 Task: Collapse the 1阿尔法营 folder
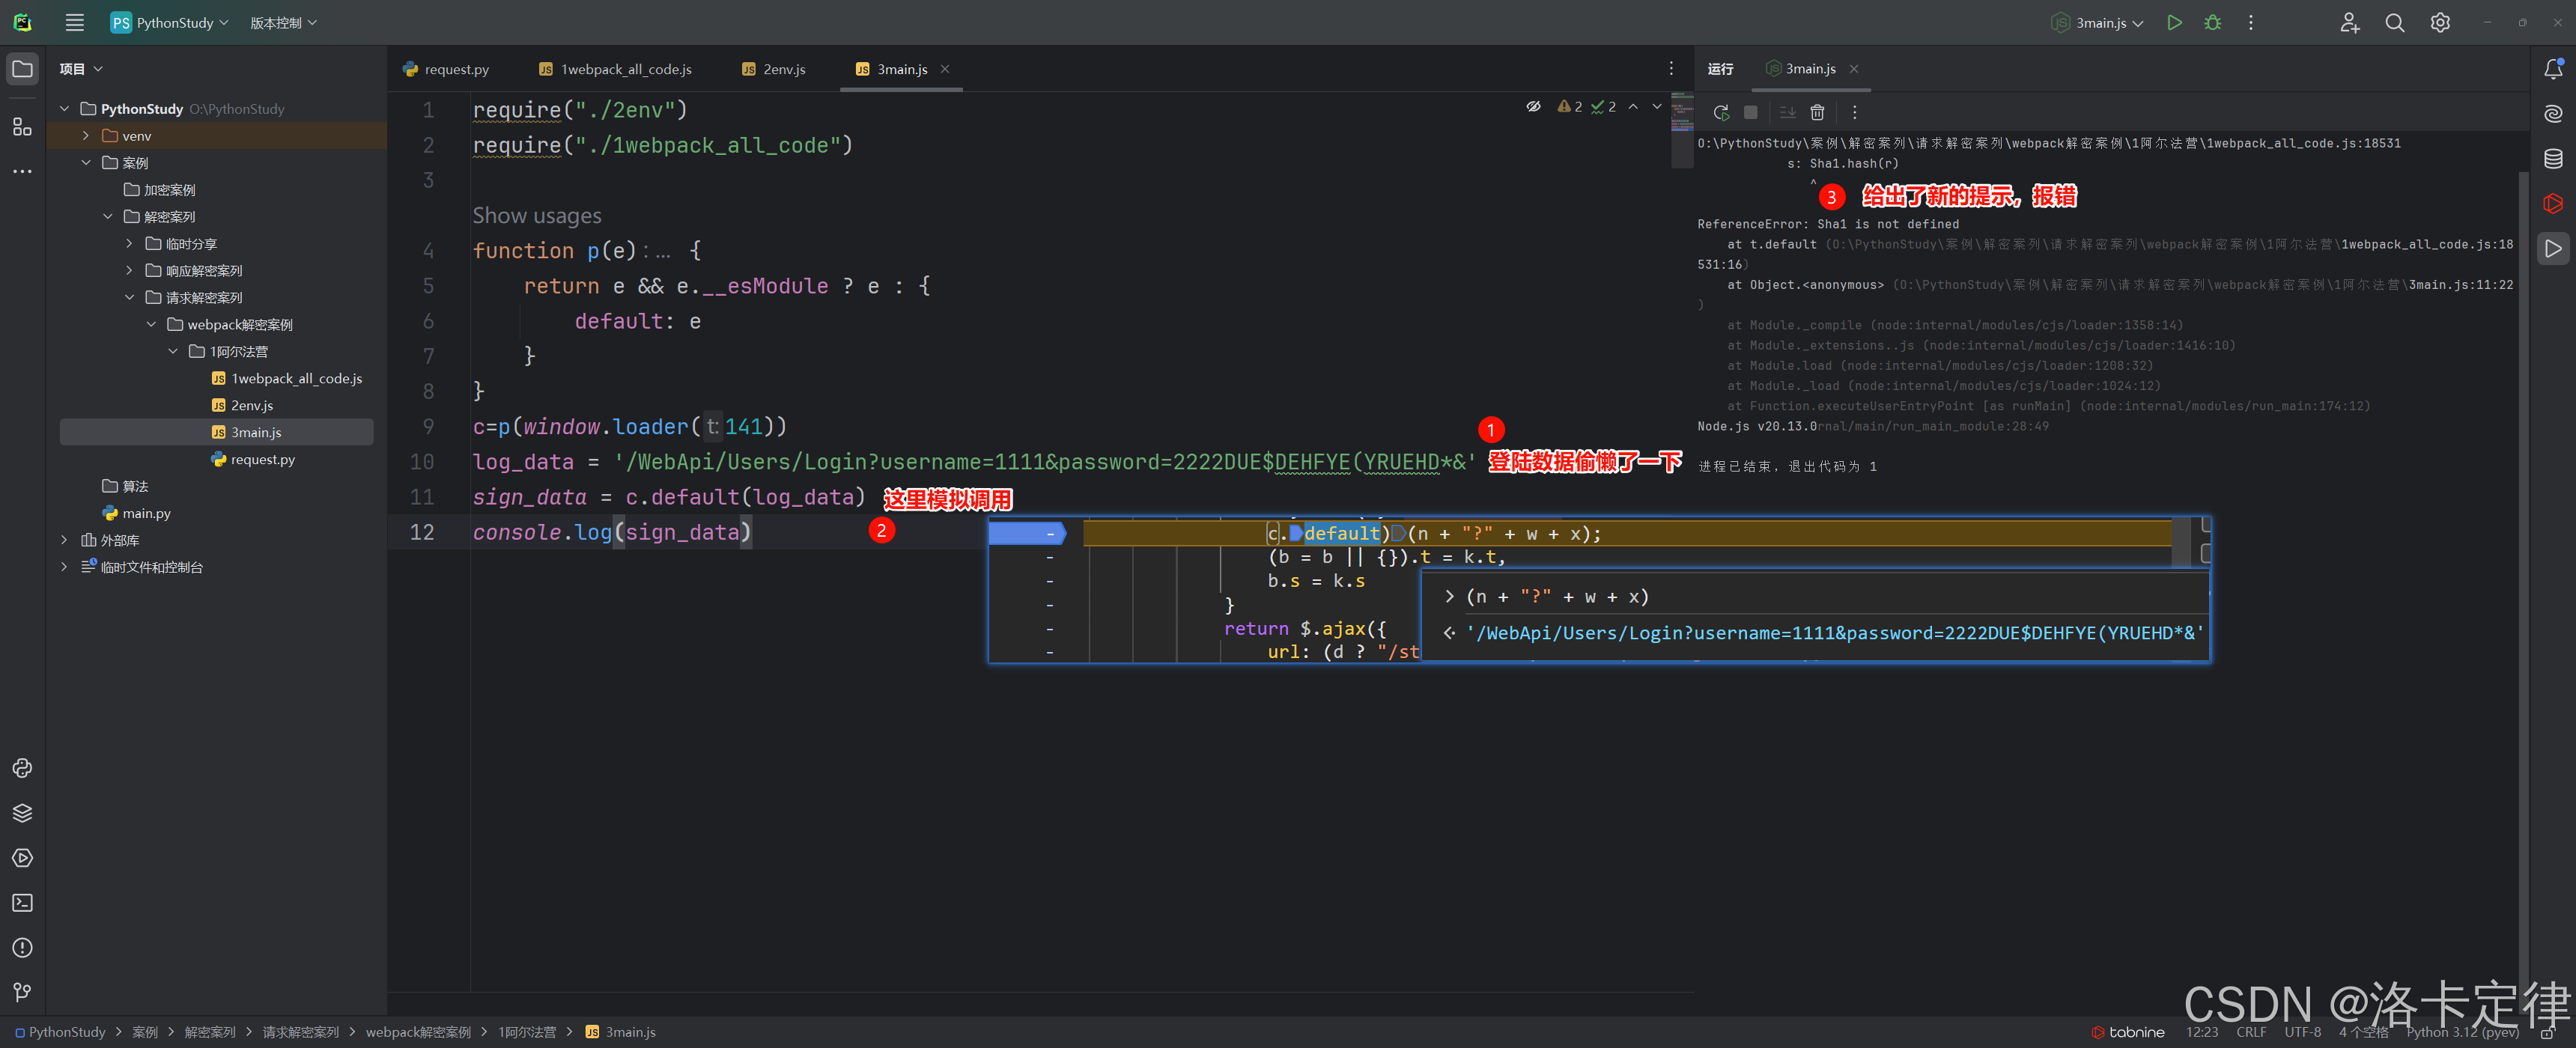[x=173, y=352]
